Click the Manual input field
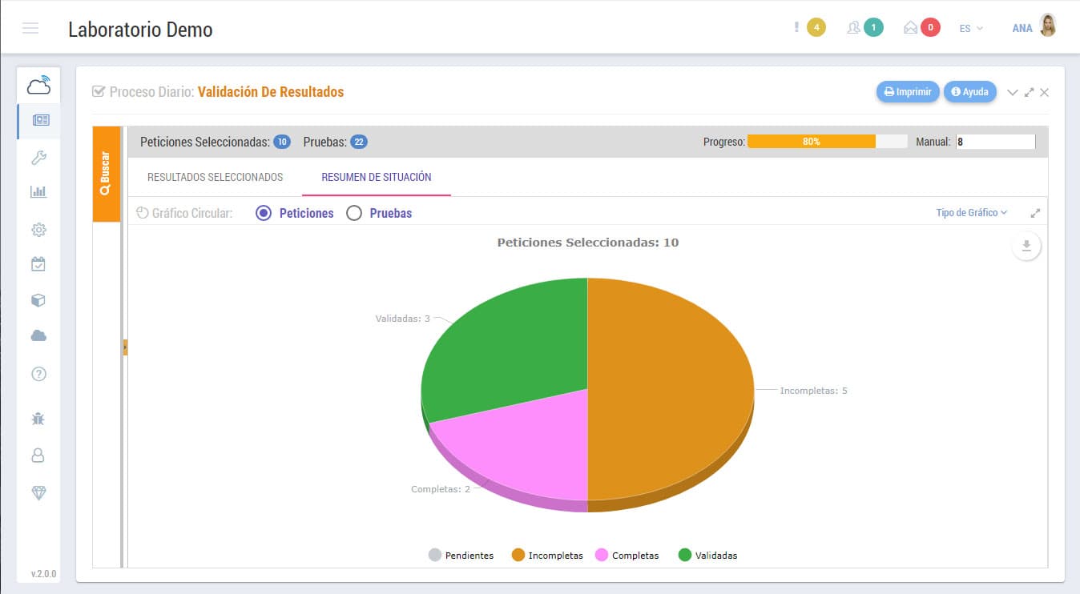Image resolution: width=1080 pixels, height=594 pixels. (x=995, y=142)
